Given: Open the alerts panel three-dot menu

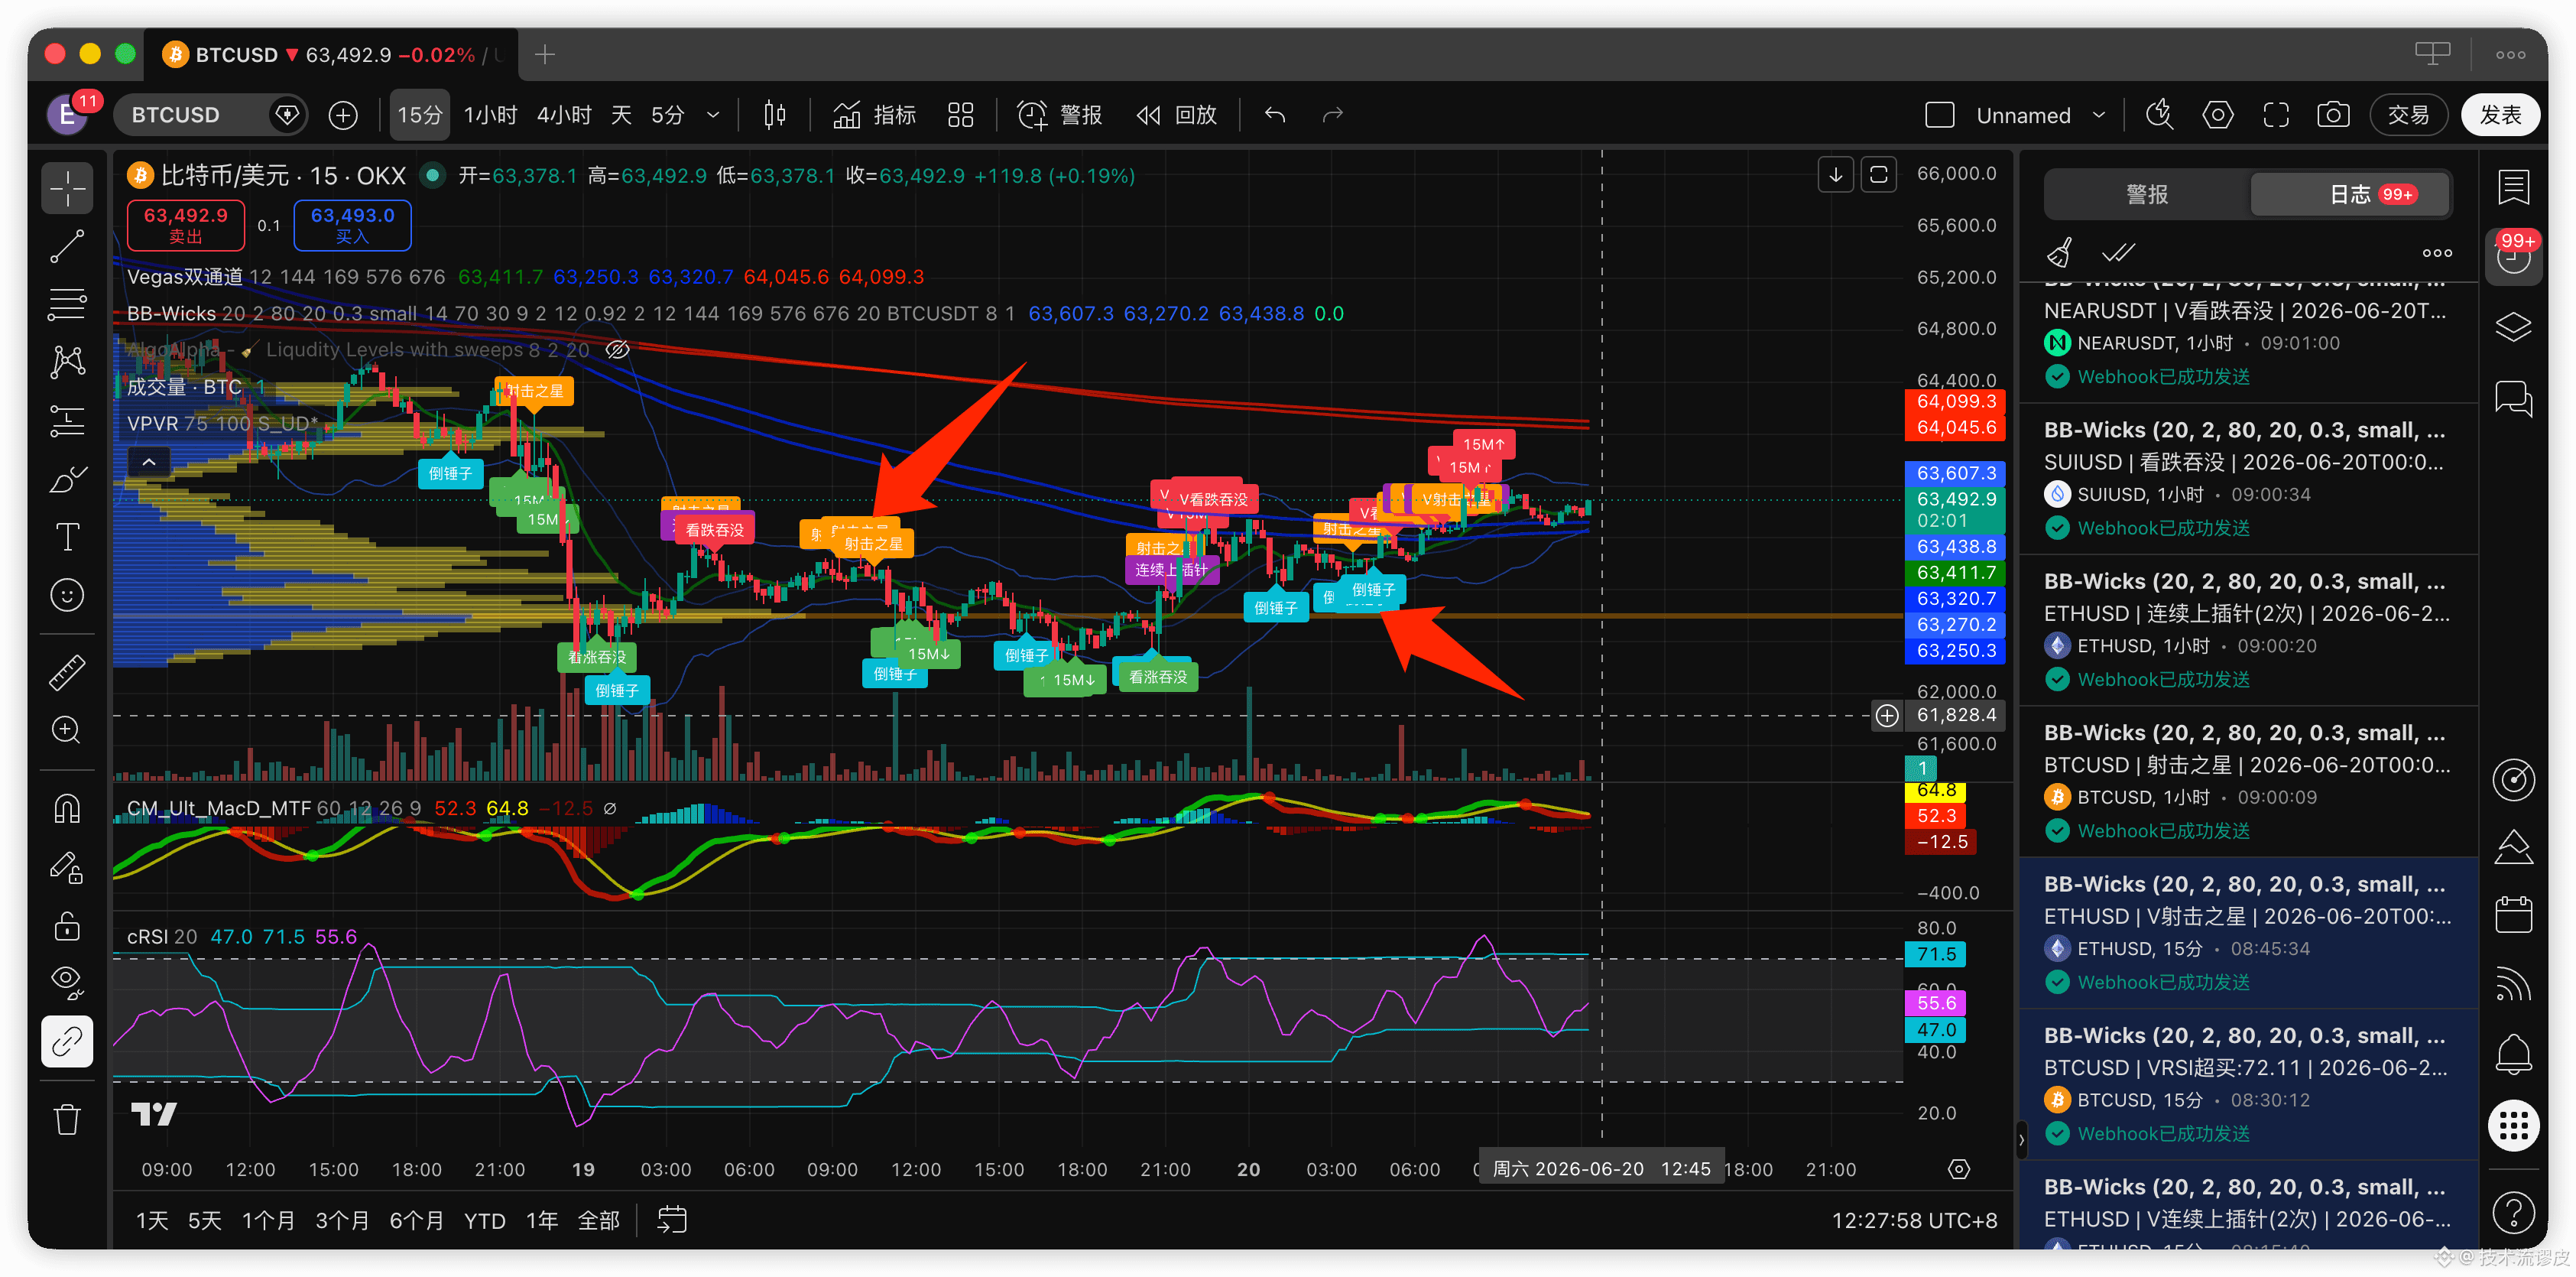Looking at the screenshot, I should pos(2436,253).
